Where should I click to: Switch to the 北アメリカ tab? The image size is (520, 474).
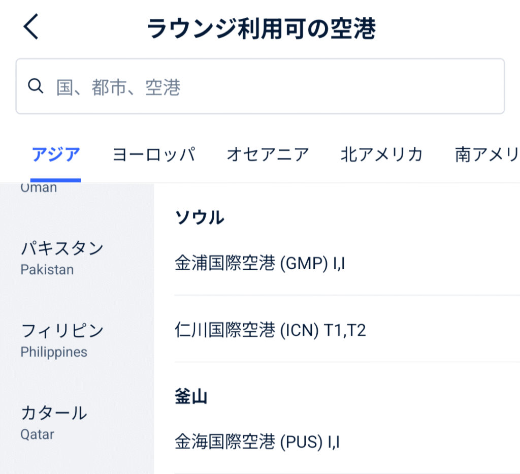[382, 154]
